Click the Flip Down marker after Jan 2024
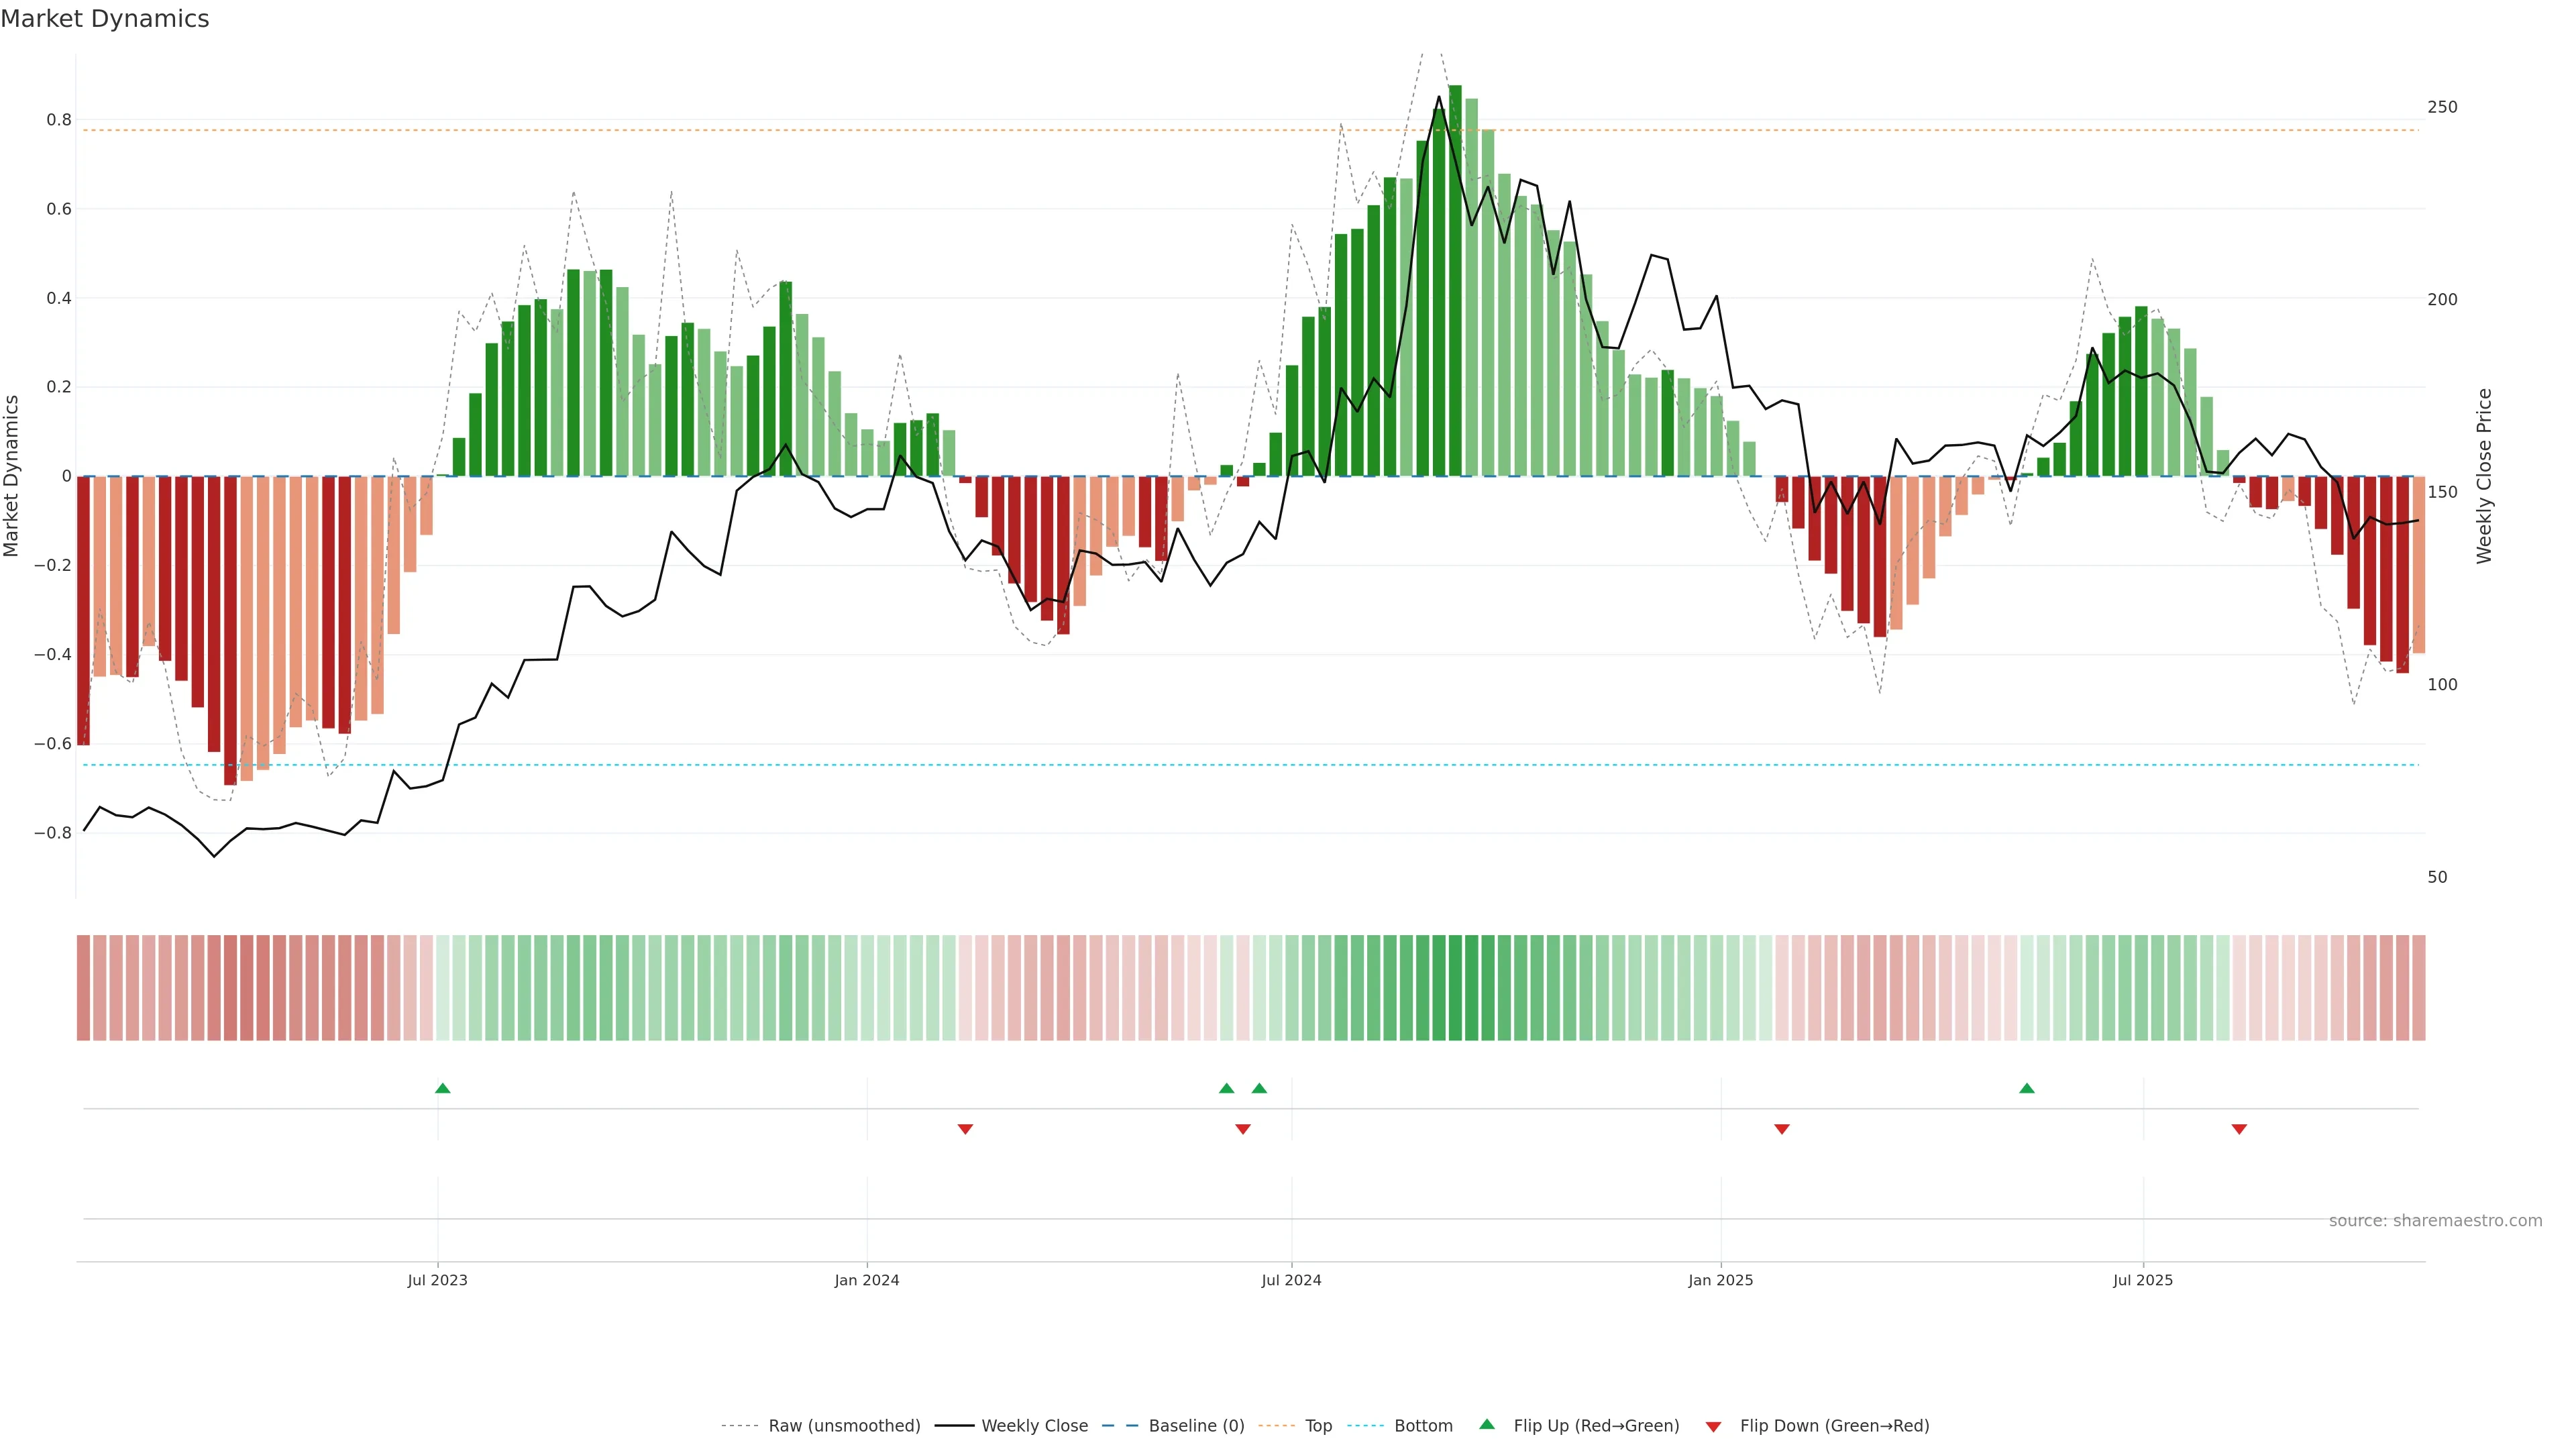This screenshot has width=2576, height=1449. [965, 1129]
